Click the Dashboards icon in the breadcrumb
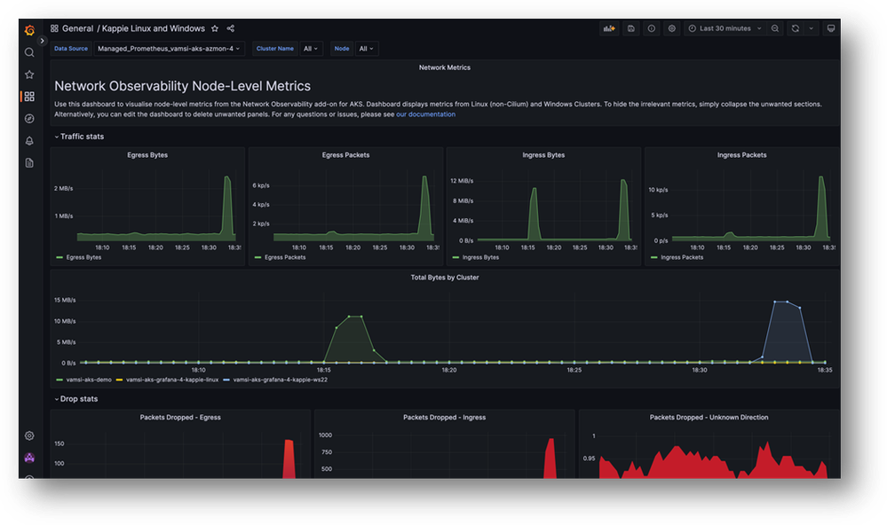This screenshot has width=887, height=525. coord(54,28)
